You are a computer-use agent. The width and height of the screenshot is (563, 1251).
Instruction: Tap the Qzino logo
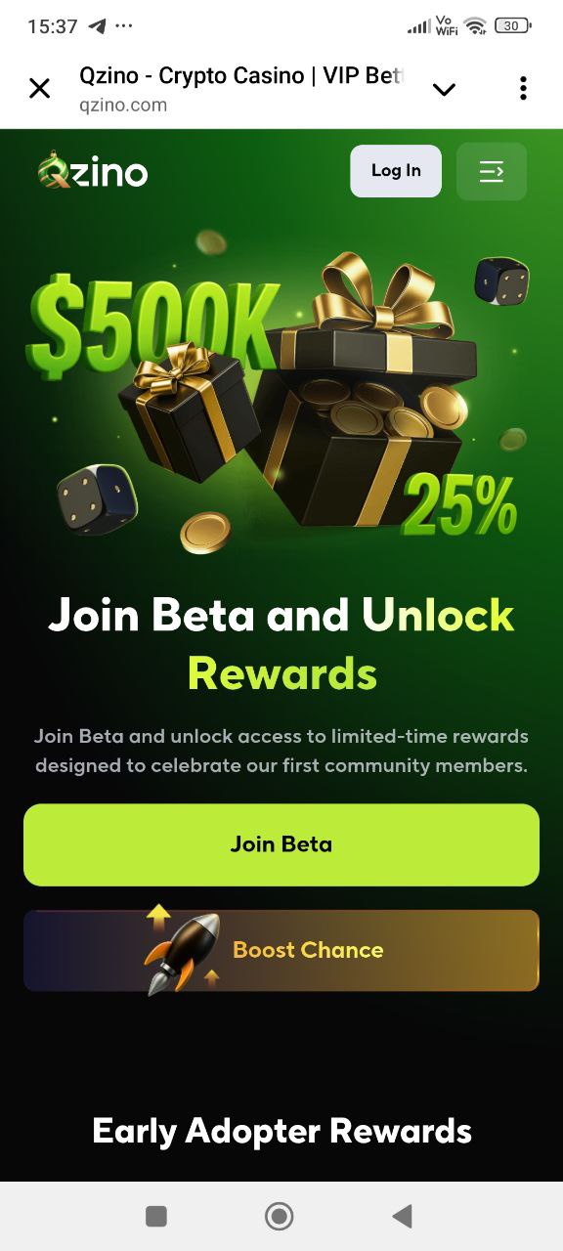pos(93,171)
